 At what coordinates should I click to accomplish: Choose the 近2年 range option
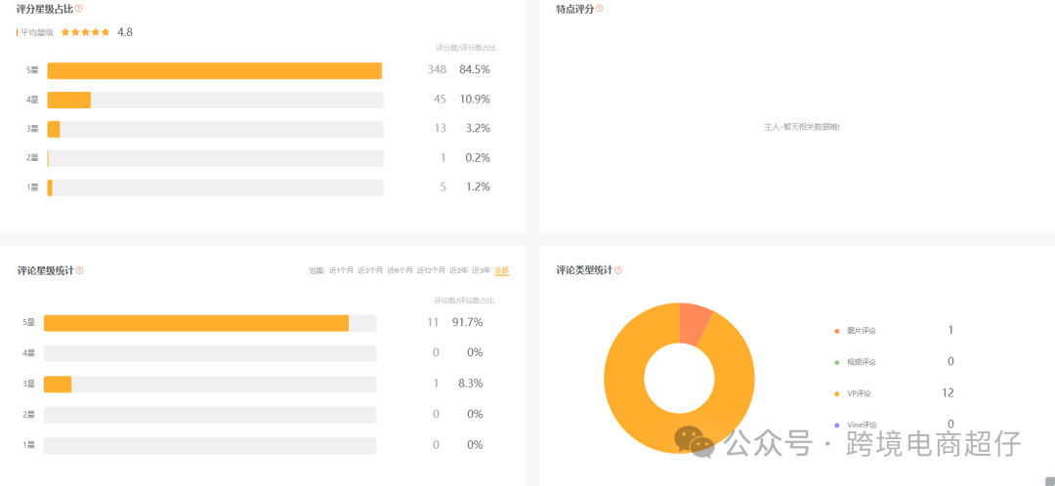pyautogui.click(x=459, y=271)
